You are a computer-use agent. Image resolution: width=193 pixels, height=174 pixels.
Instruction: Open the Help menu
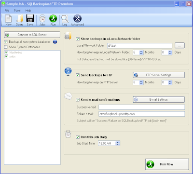(x=28, y=11)
